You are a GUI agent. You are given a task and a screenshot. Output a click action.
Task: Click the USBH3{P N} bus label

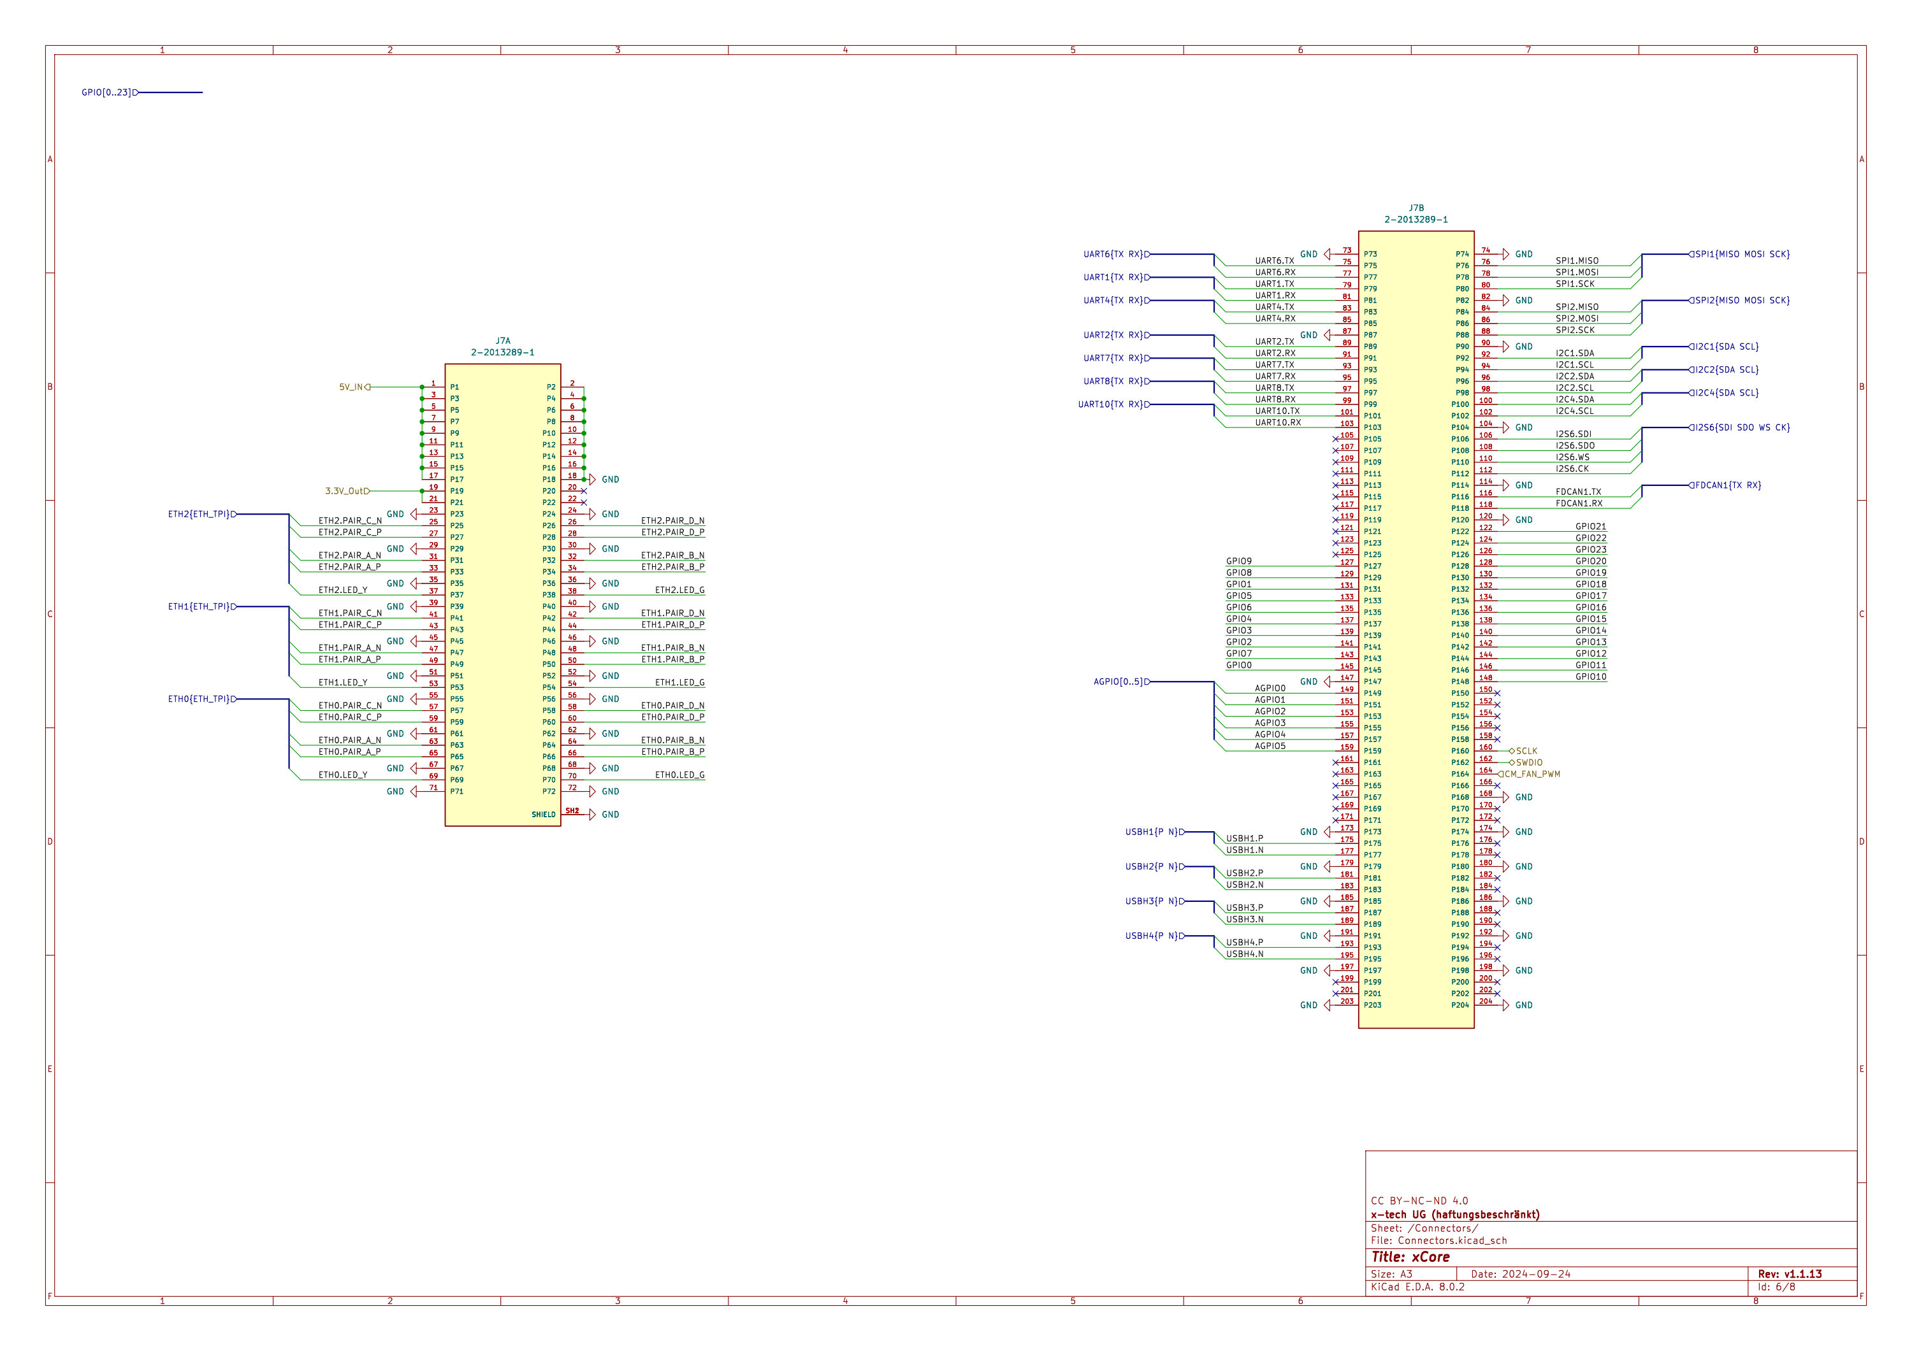[1155, 901]
